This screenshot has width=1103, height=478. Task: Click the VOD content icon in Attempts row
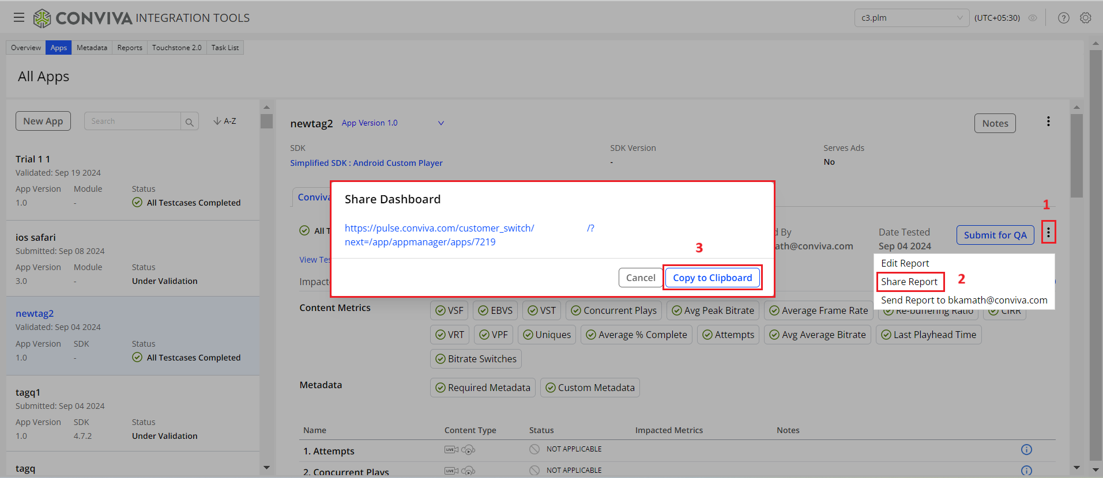[468, 450]
